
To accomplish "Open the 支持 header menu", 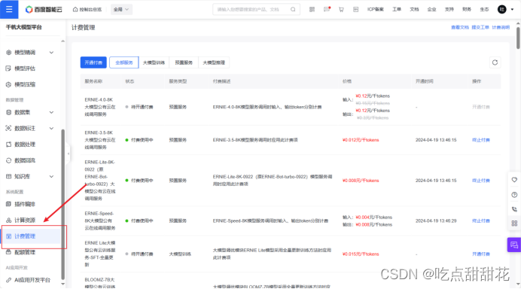I will (x=449, y=9).
